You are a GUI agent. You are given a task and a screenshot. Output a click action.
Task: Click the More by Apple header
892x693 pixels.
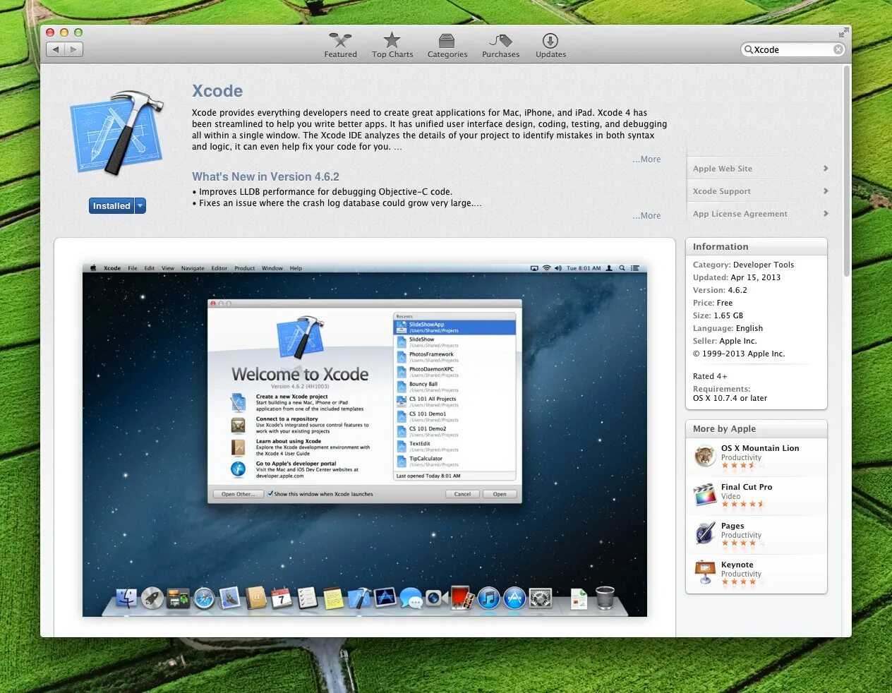click(x=757, y=428)
